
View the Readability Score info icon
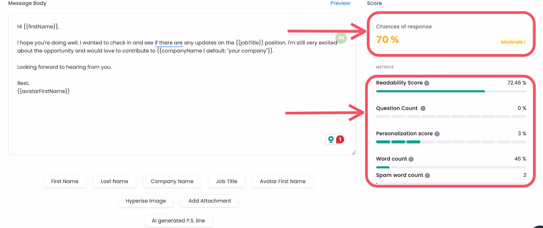click(427, 83)
